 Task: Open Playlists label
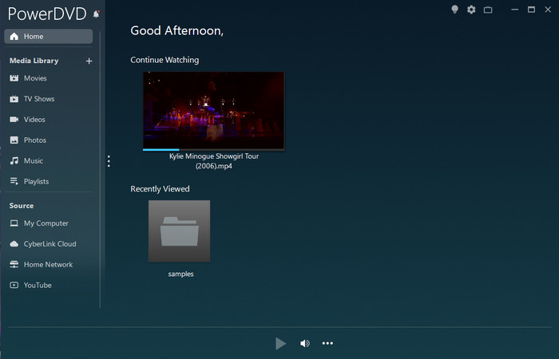(x=37, y=181)
